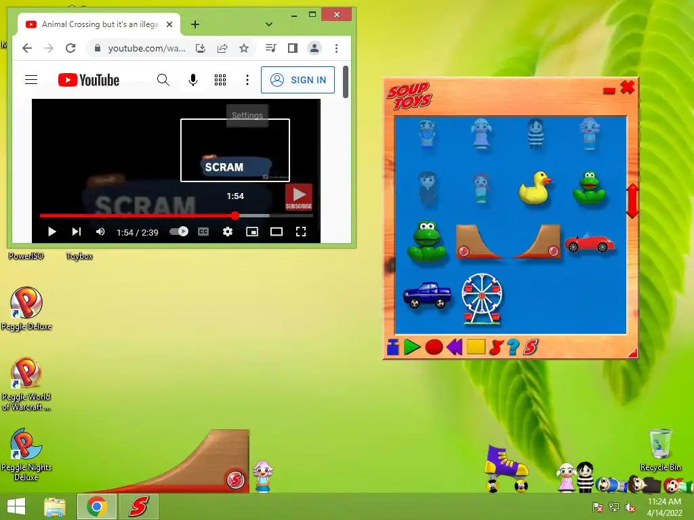Click the red record circle in Soup Toys
The image size is (694, 520).
point(434,347)
